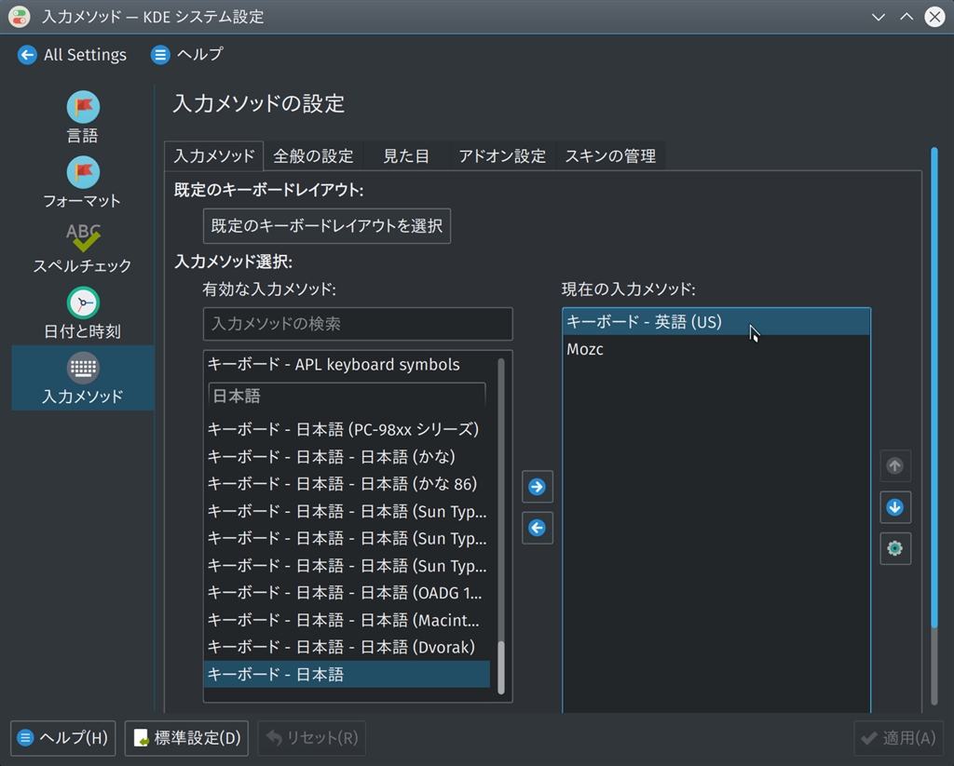Select キーボード - 英語 (US) in current methods
This screenshot has width=954, height=766.
click(x=716, y=322)
